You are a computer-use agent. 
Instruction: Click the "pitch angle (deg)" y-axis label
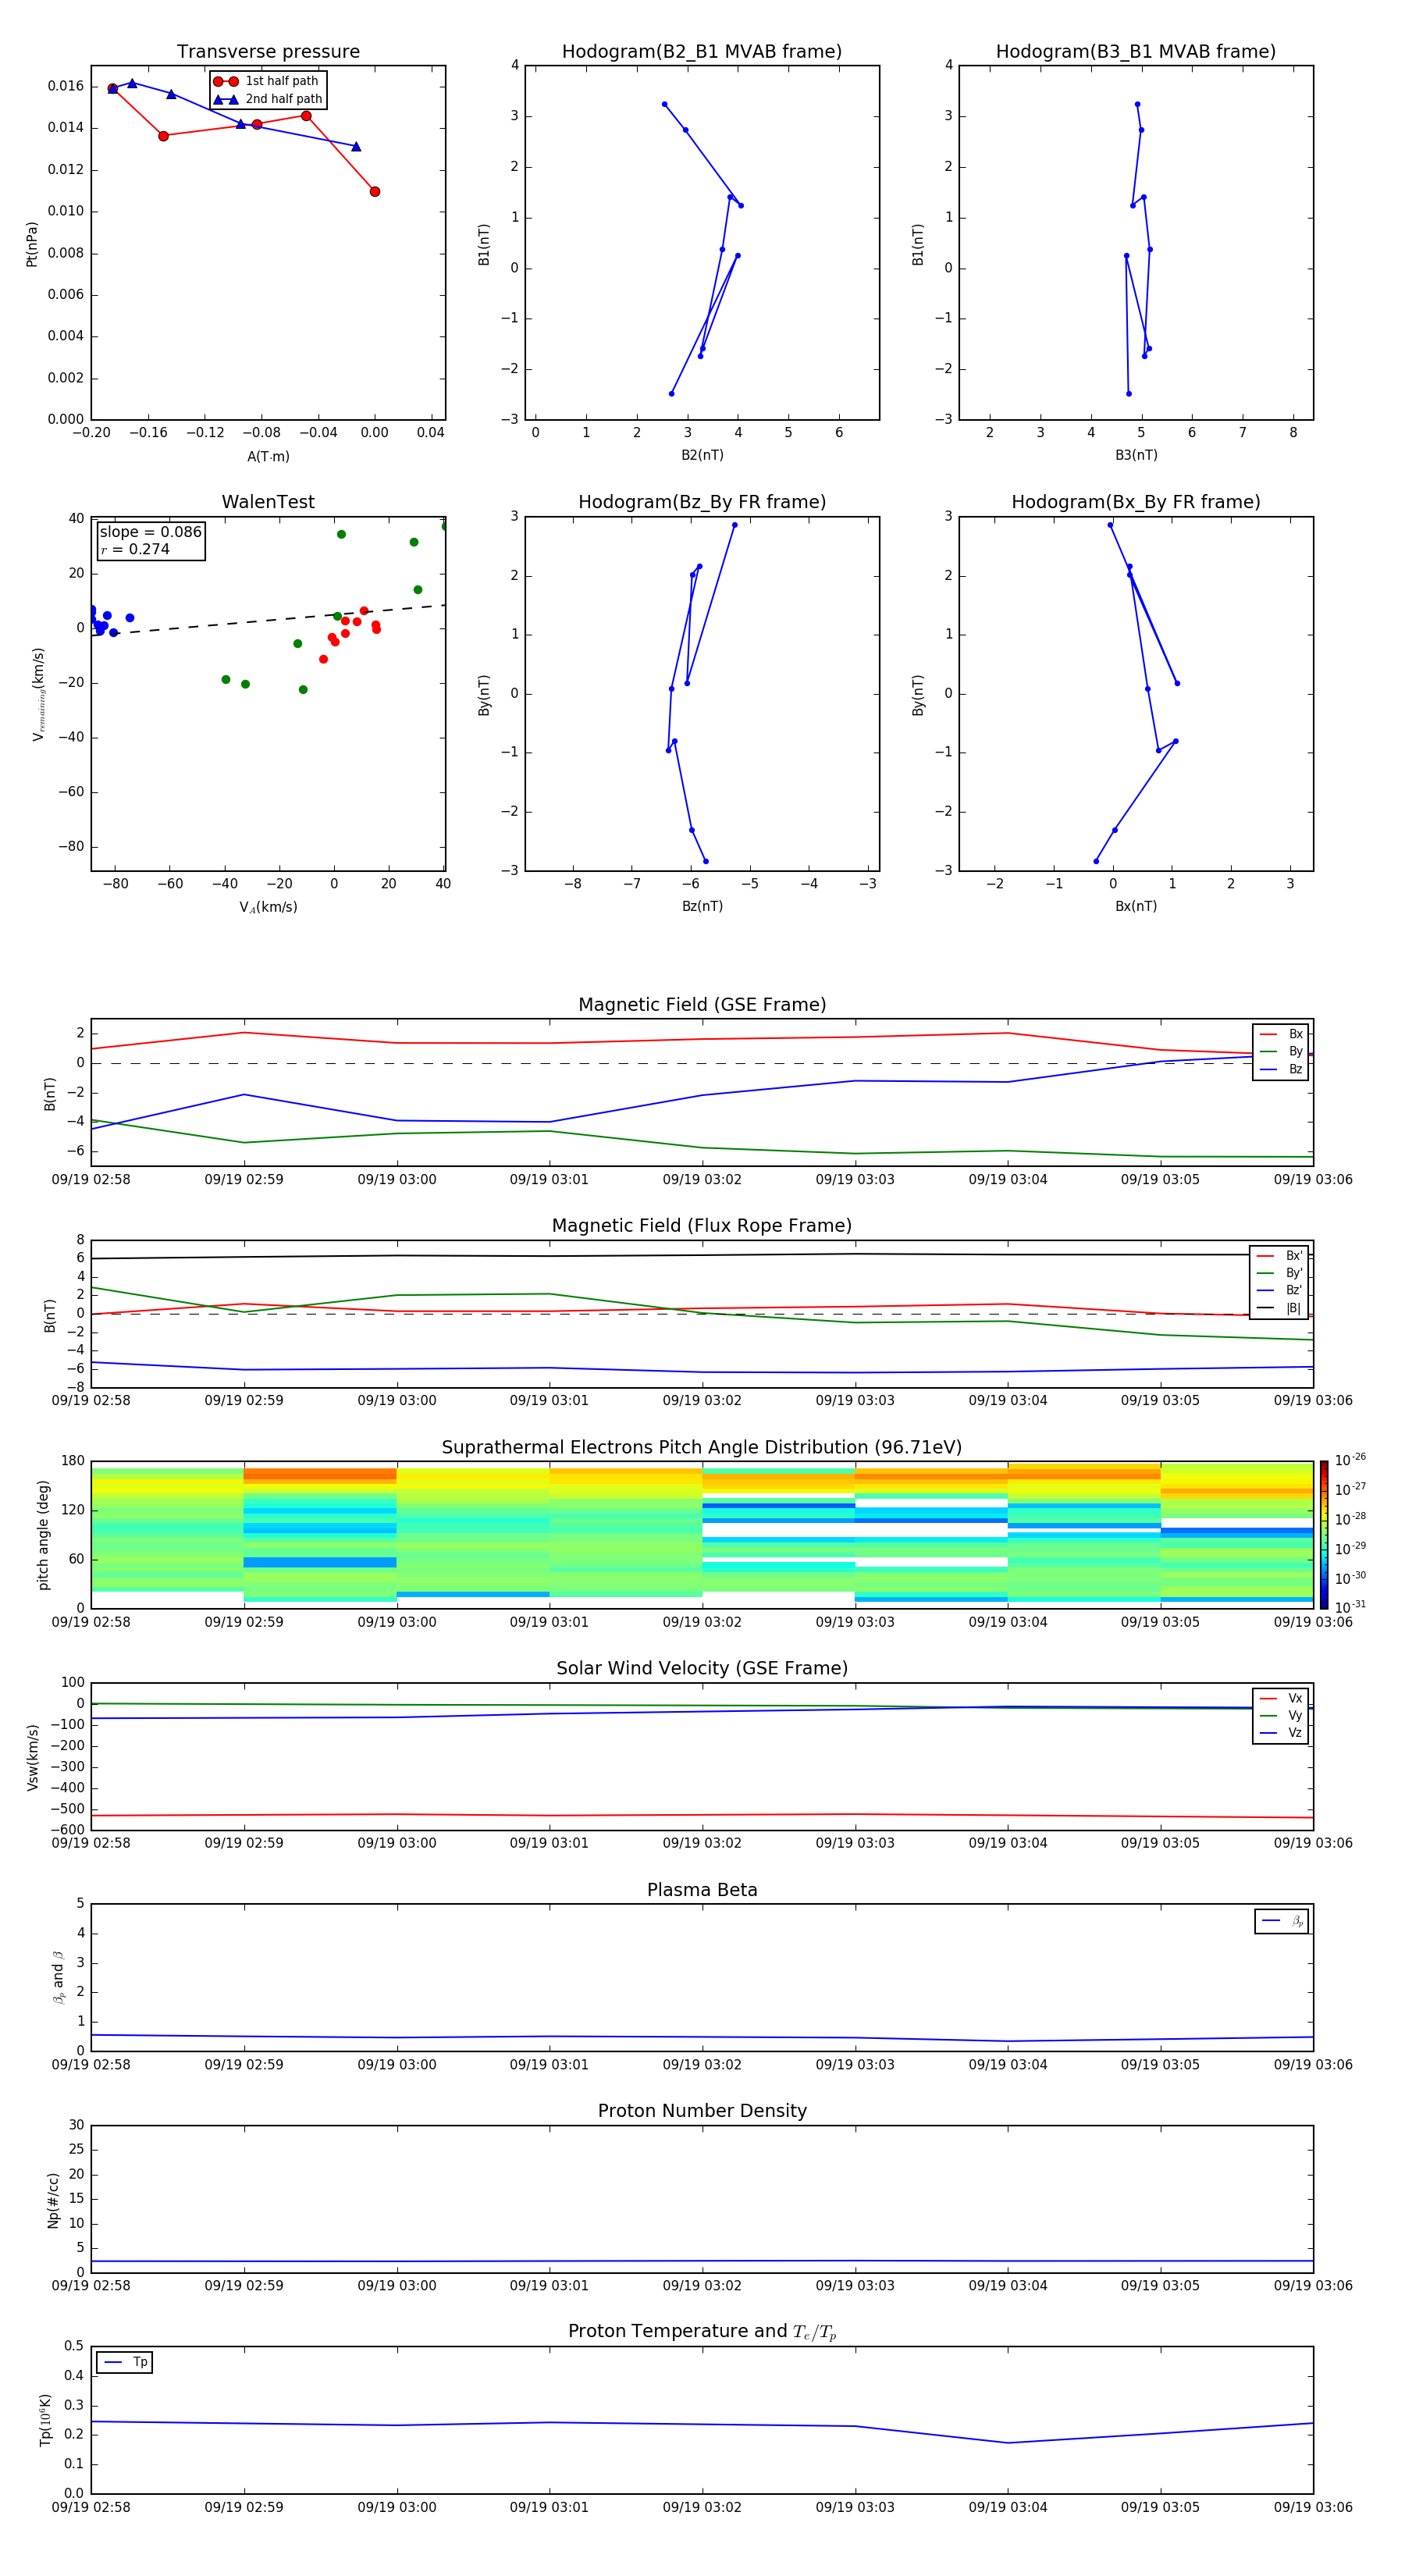(x=43, y=1535)
